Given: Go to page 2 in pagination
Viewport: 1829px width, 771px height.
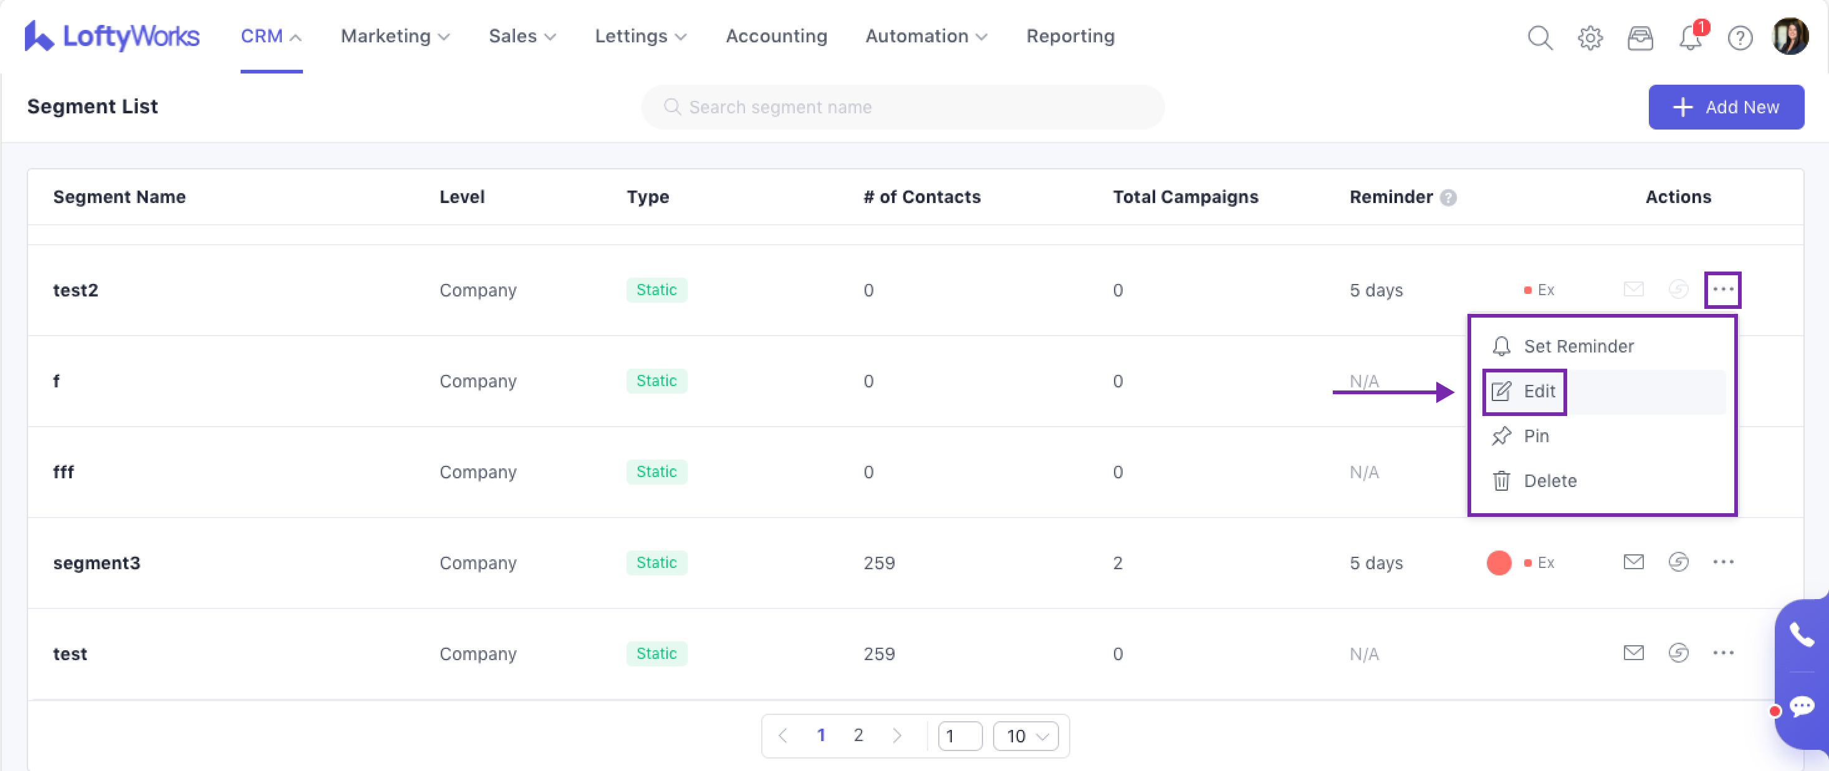Looking at the screenshot, I should click(x=858, y=735).
